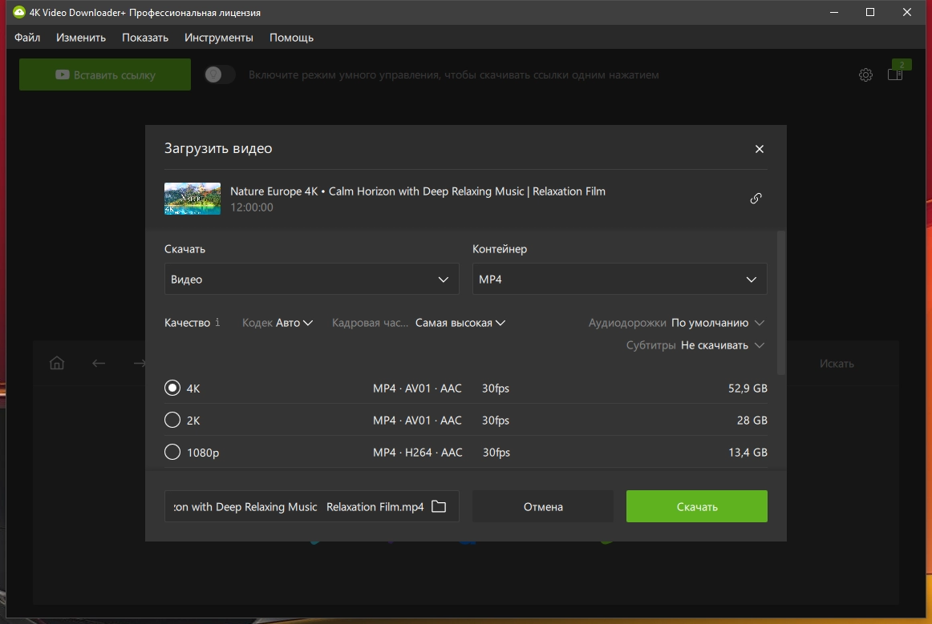Open folder browse icon in filename field
The width and height of the screenshot is (932, 624).
coord(439,506)
